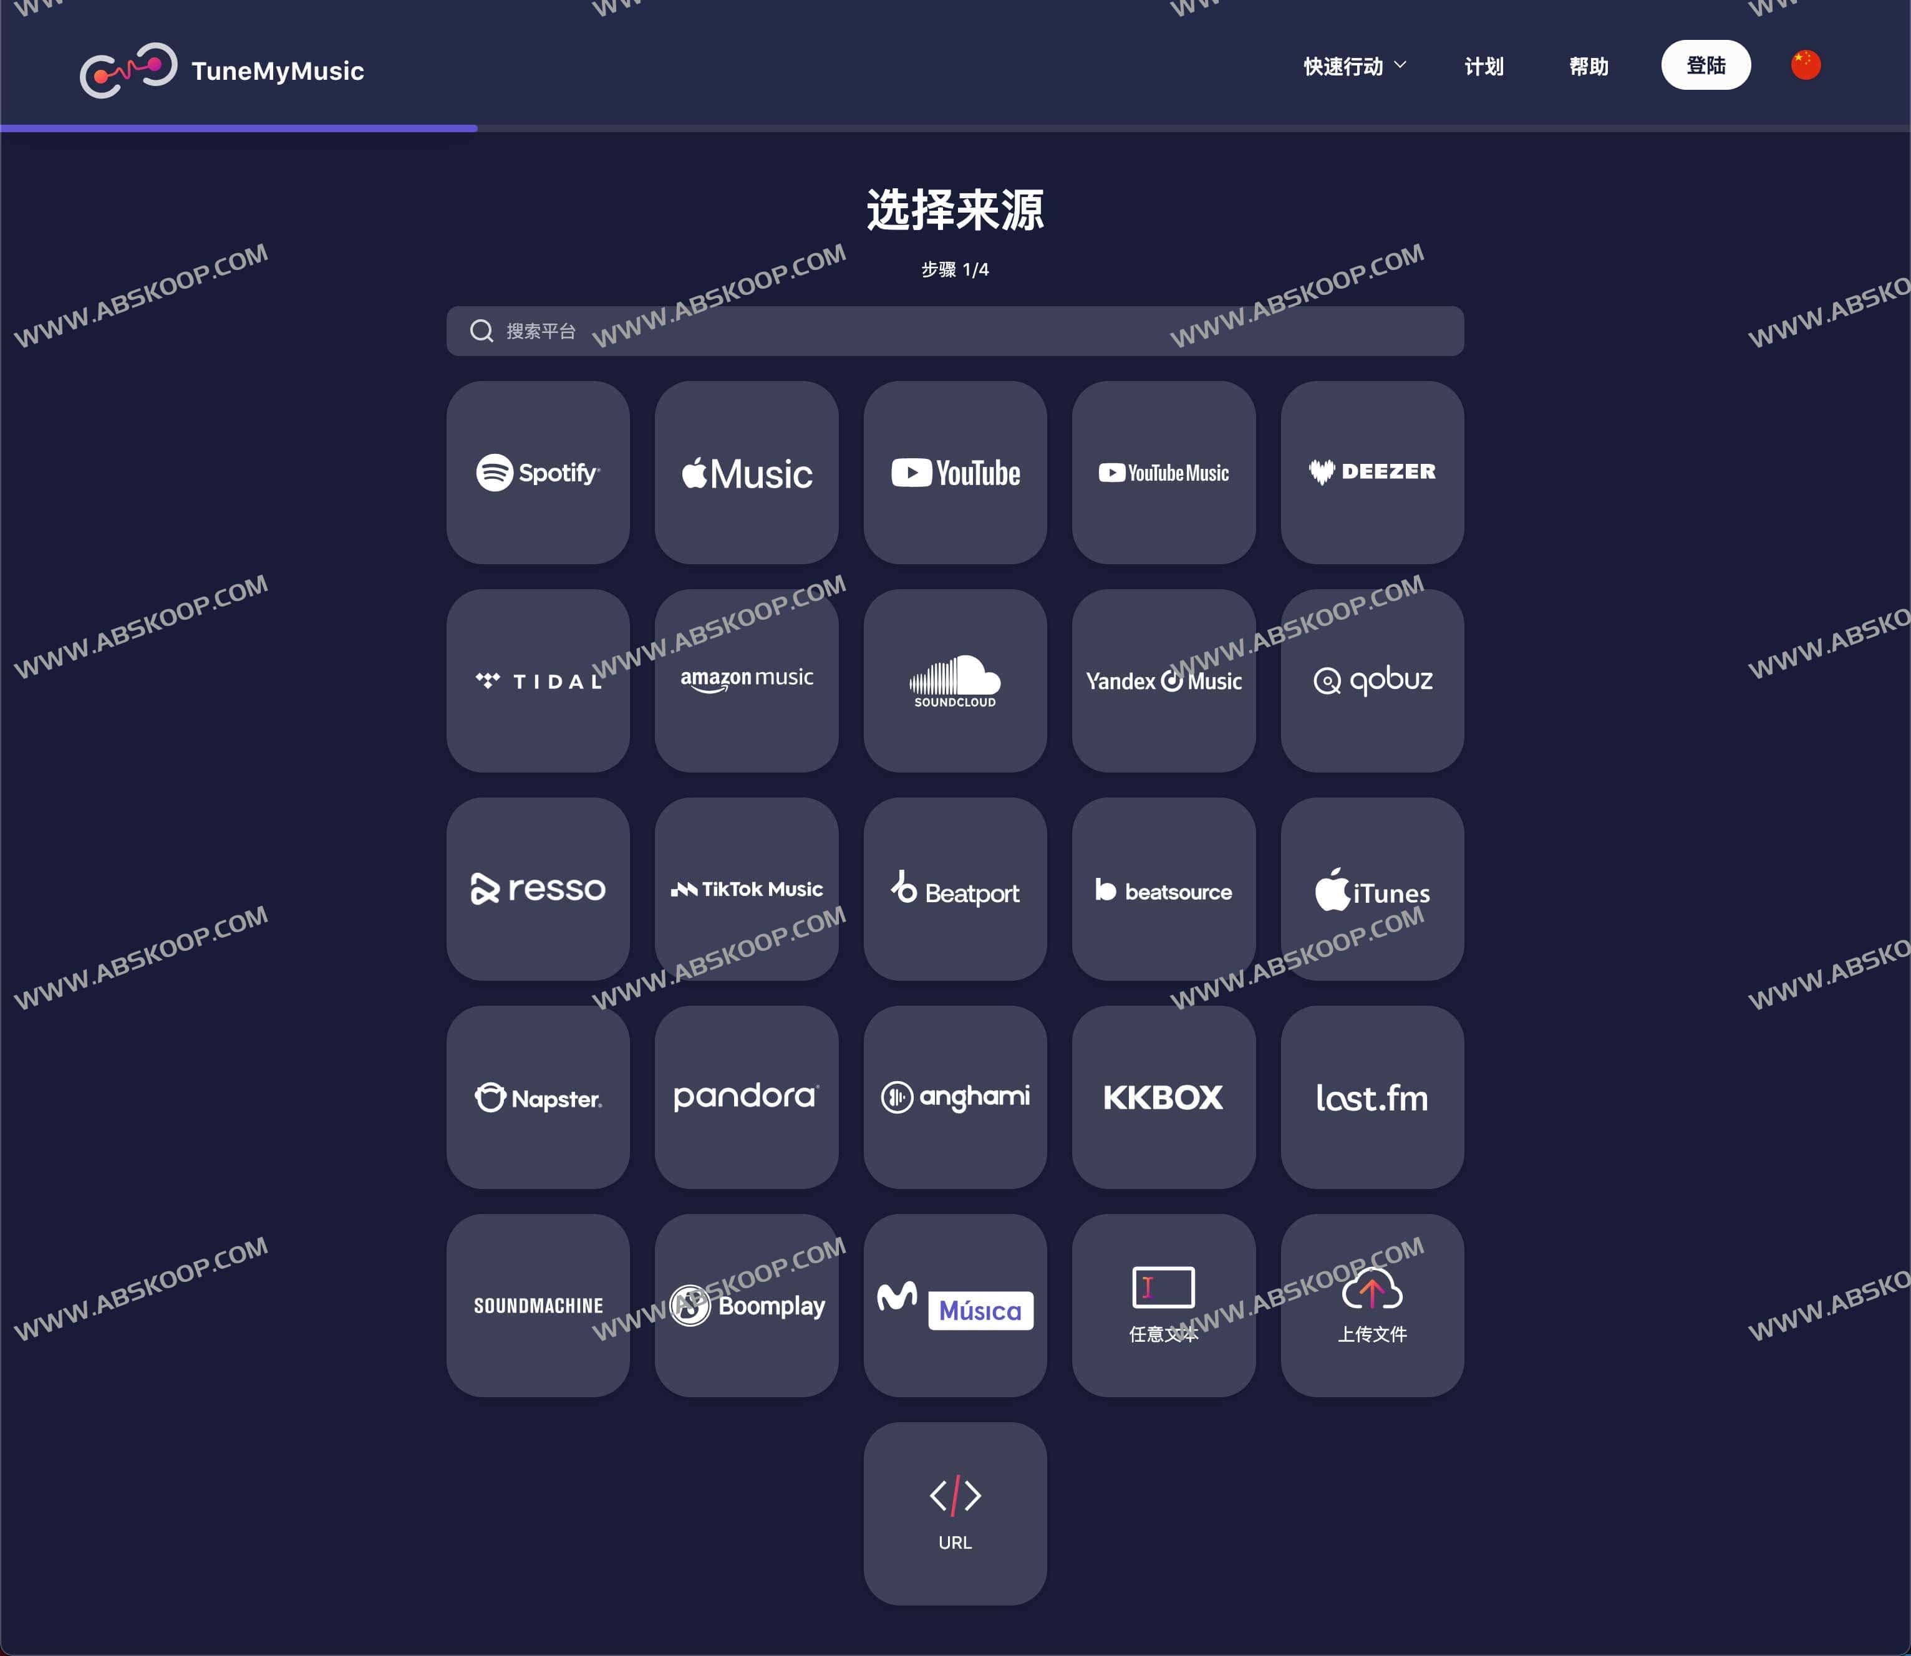Pick KKBOX as the source
Viewport: 1911px width, 1656px height.
pyautogui.click(x=1163, y=1097)
